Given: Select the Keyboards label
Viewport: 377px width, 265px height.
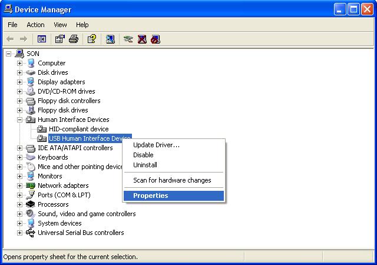Looking at the screenshot, I should pos(53,157).
